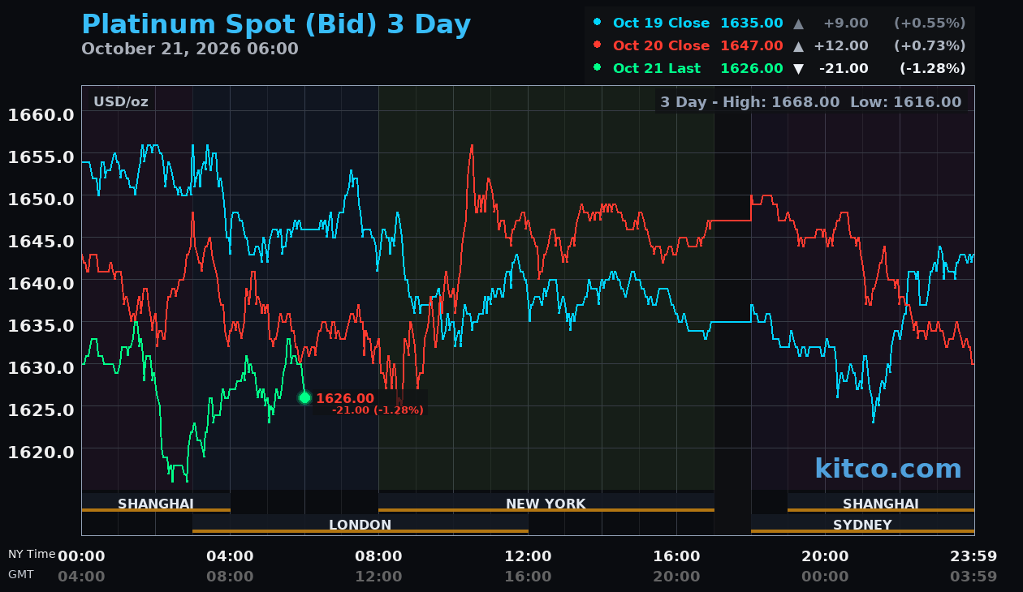Viewport: 1023px width, 592px height.
Task: Click the 1655.0 y-axis label
Action: pos(41,157)
